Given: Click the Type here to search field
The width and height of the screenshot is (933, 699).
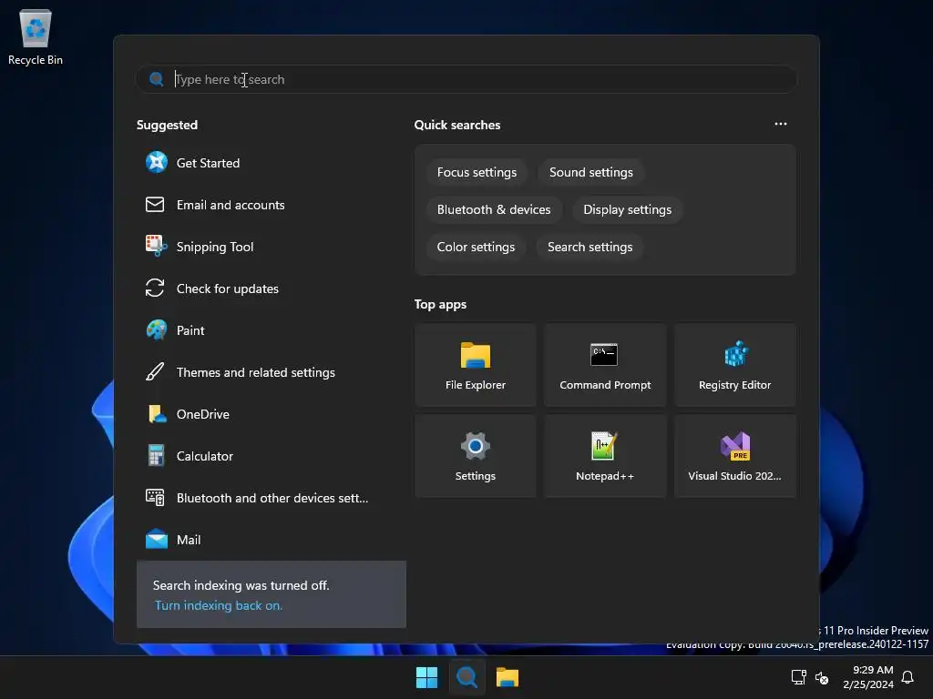Looking at the screenshot, I should pyautogui.click(x=466, y=79).
